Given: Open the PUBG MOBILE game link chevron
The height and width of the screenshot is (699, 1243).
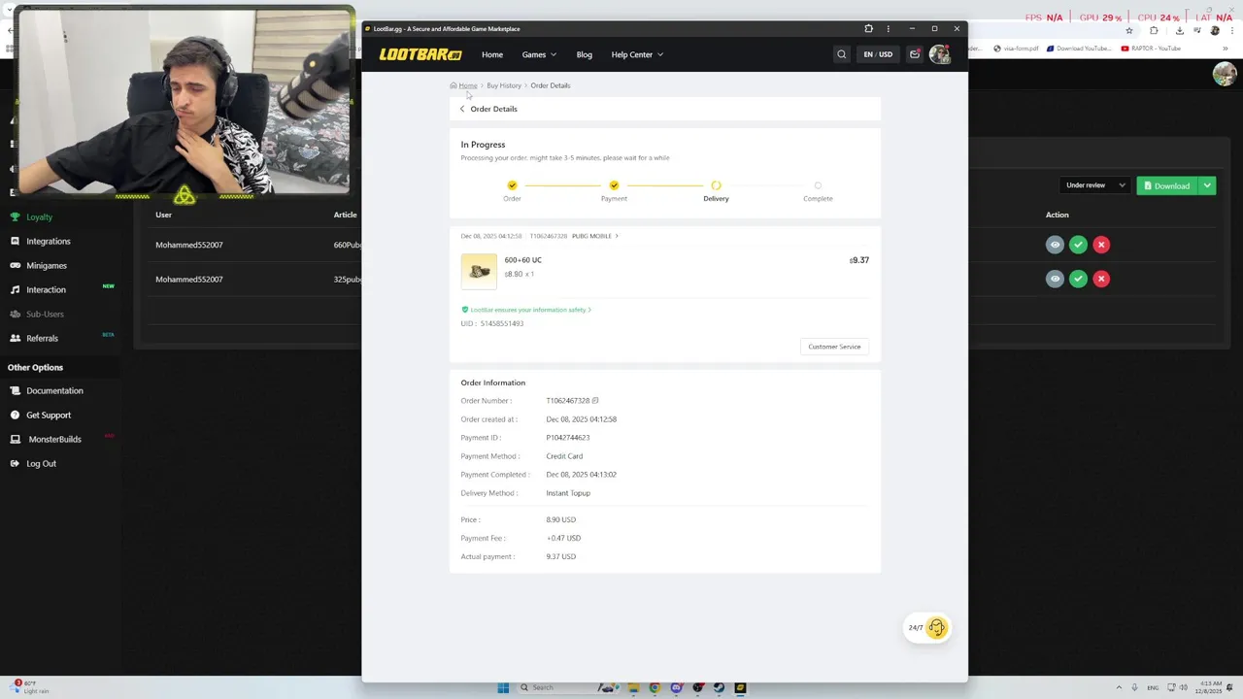Looking at the screenshot, I should click(x=617, y=236).
